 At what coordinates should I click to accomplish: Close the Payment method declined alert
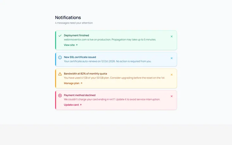click(171, 96)
